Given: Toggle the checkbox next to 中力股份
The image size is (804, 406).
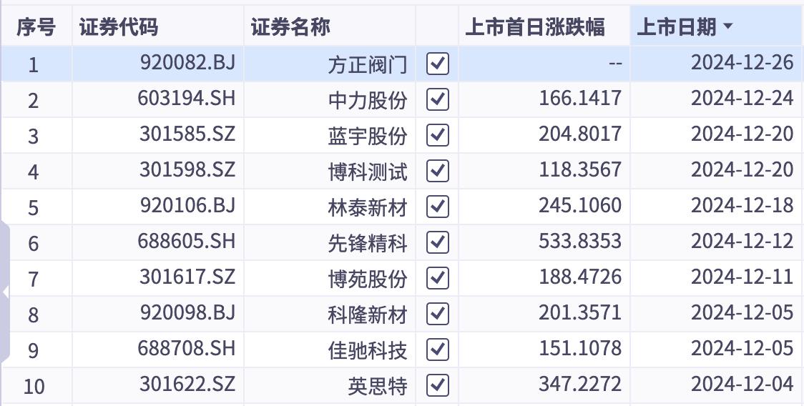Looking at the screenshot, I should [437, 99].
